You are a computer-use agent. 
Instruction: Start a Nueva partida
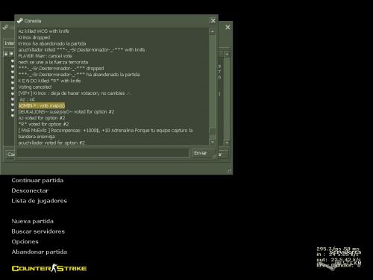tap(32, 221)
